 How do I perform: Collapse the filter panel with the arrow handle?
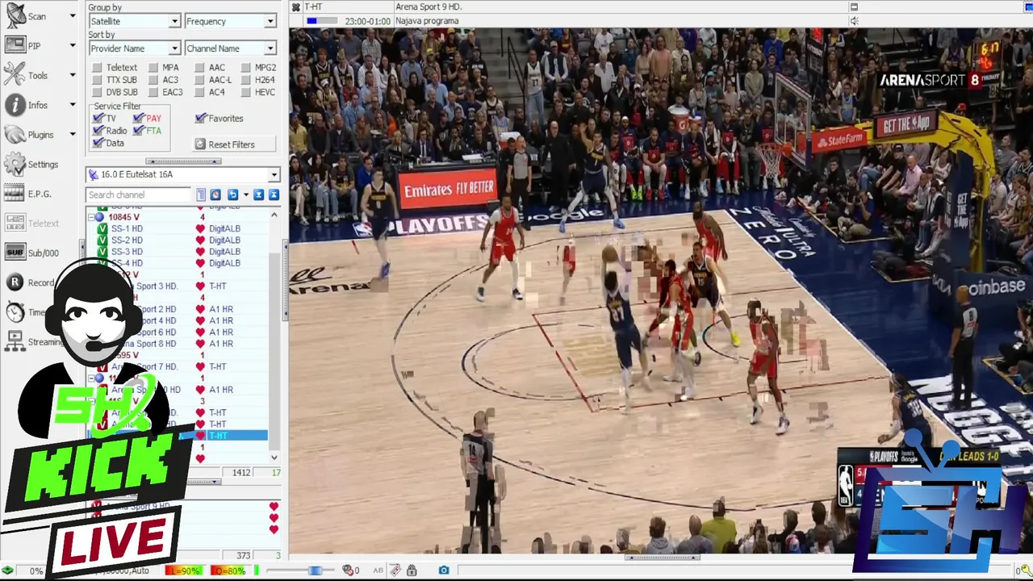(183, 161)
